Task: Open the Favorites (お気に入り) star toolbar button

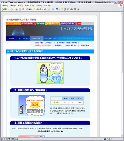Action: [38, 9]
